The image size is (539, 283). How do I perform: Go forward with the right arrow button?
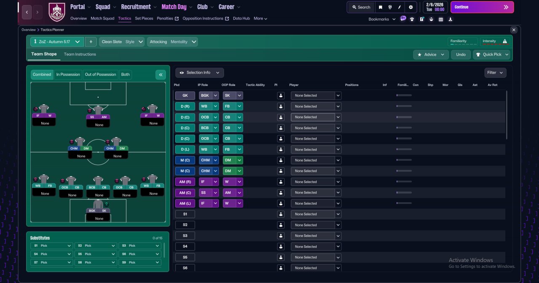pos(37,12)
